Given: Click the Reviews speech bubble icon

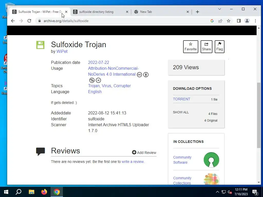Looking at the screenshot, I should click(x=40, y=151).
